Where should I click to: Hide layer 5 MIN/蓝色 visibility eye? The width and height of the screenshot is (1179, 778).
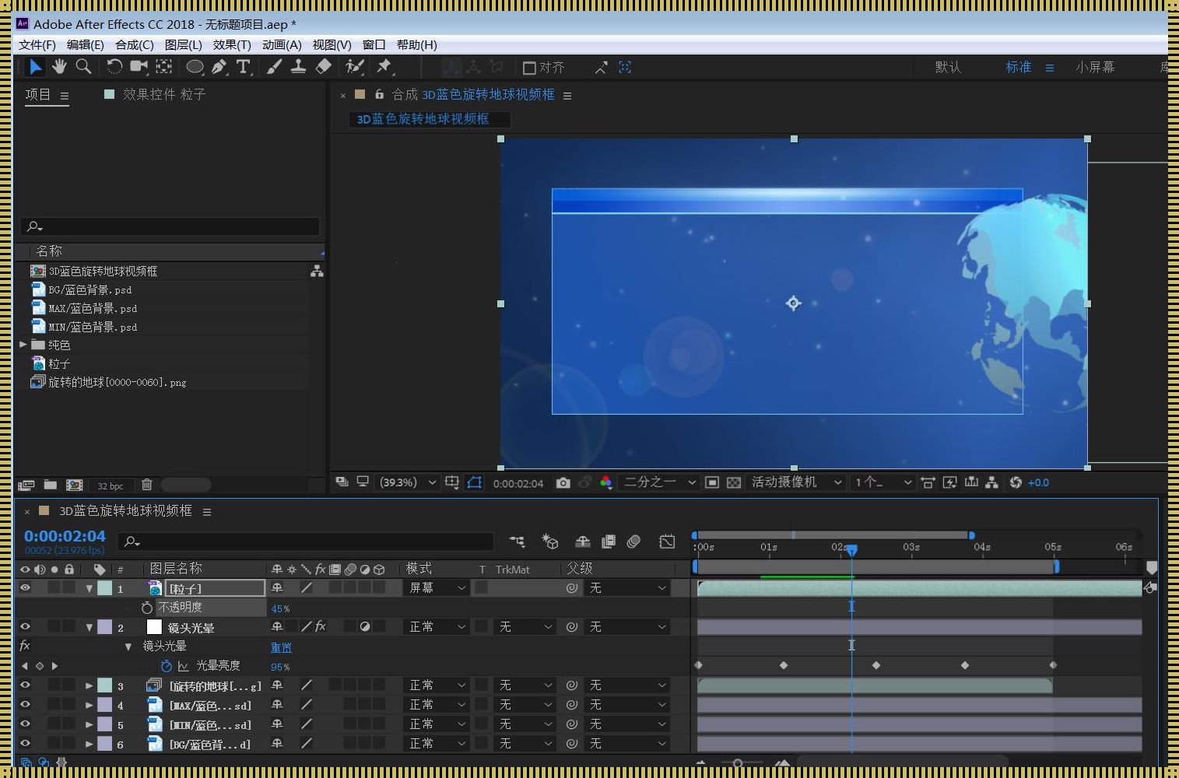(x=25, y=724)
